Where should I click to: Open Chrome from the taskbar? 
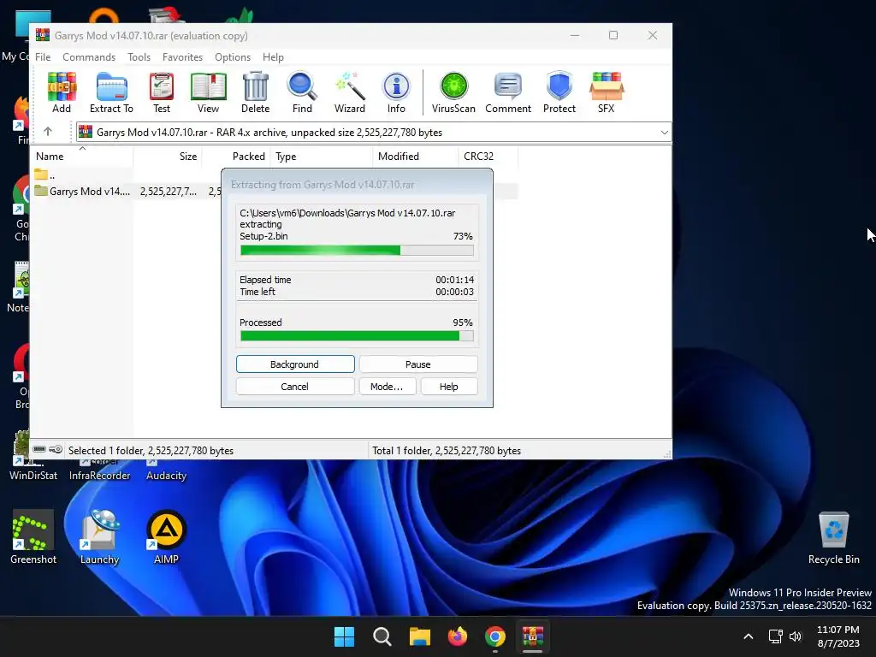point(495,636)
